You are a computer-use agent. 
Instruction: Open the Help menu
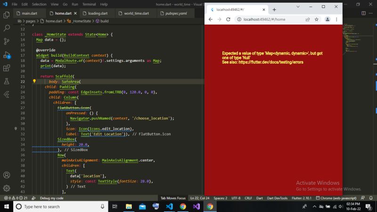click(104, 4)
